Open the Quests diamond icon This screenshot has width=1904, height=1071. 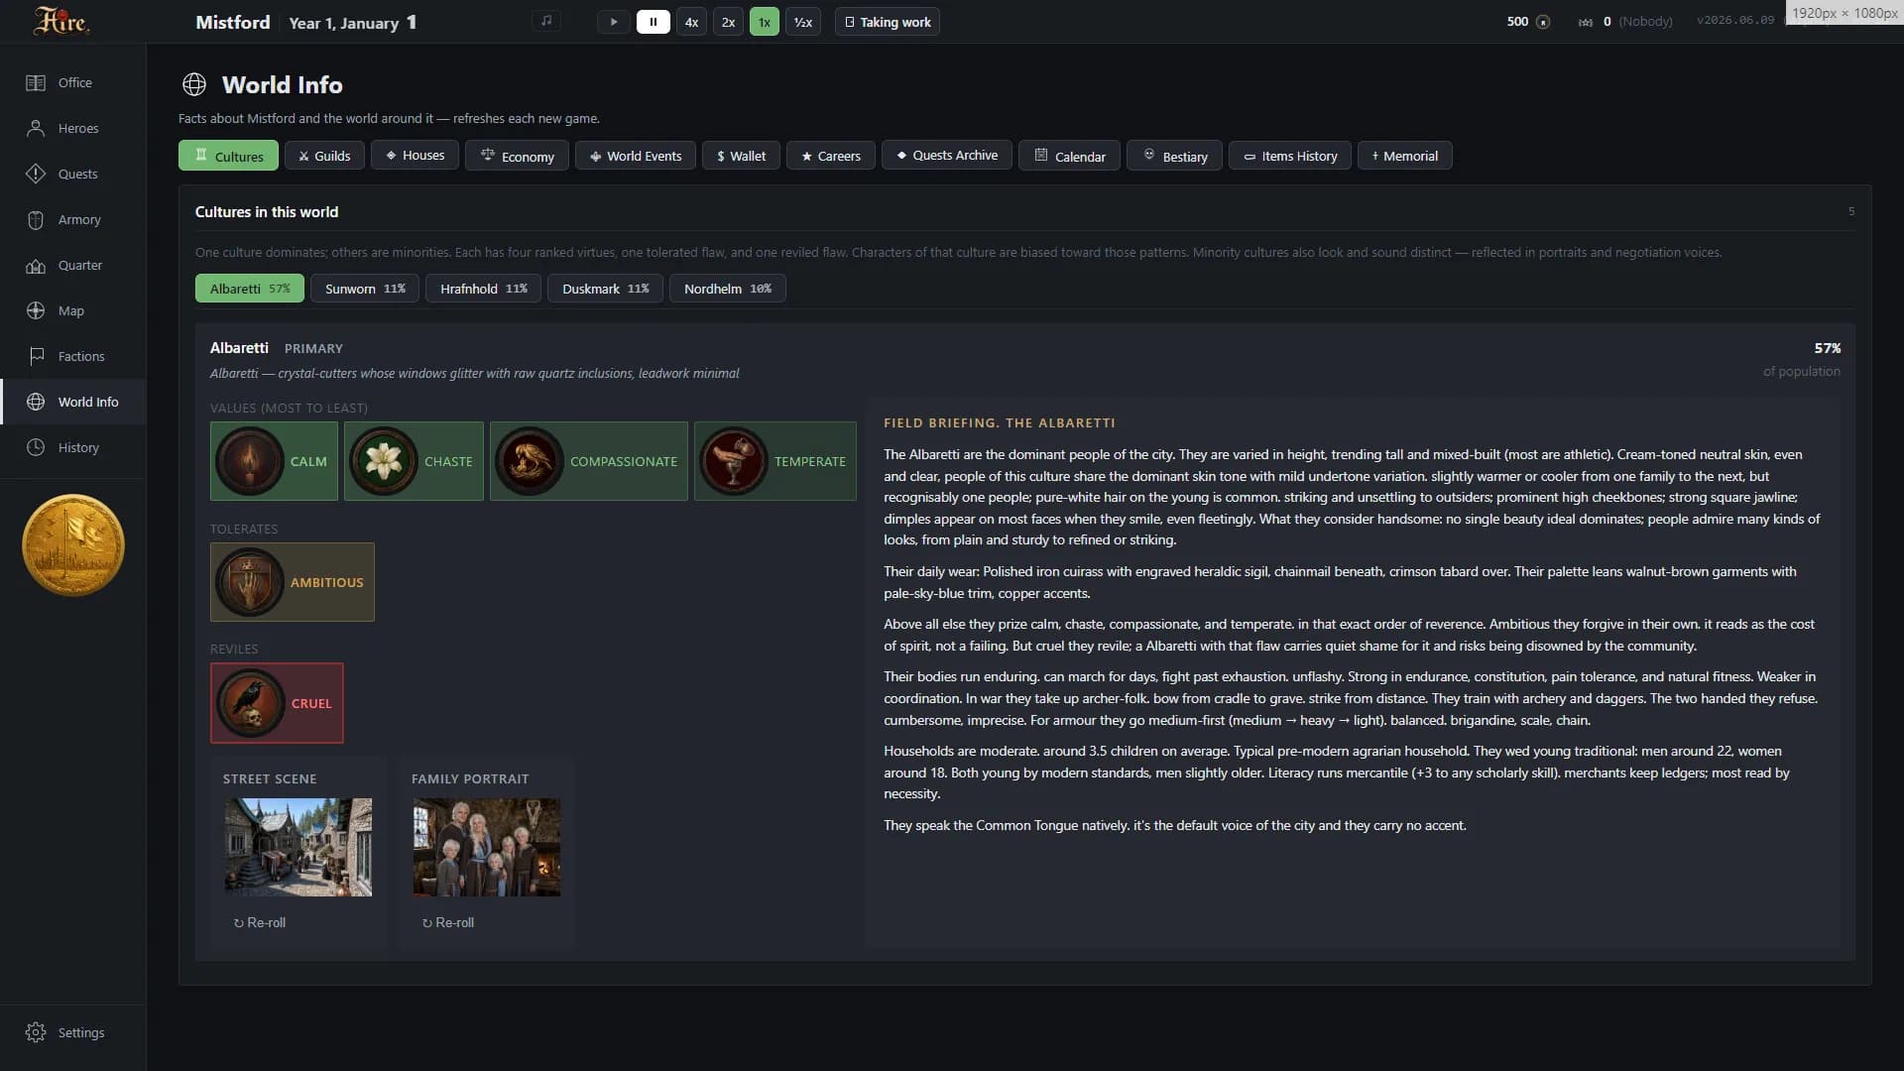36,175
